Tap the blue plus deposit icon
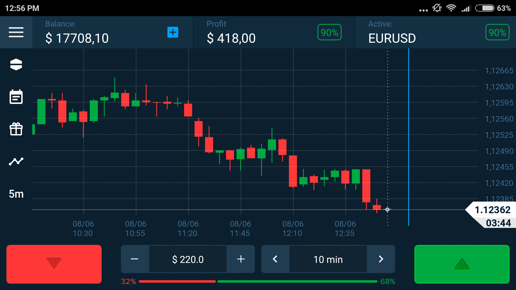The image size is (516, 290). (x=173, y=32)
